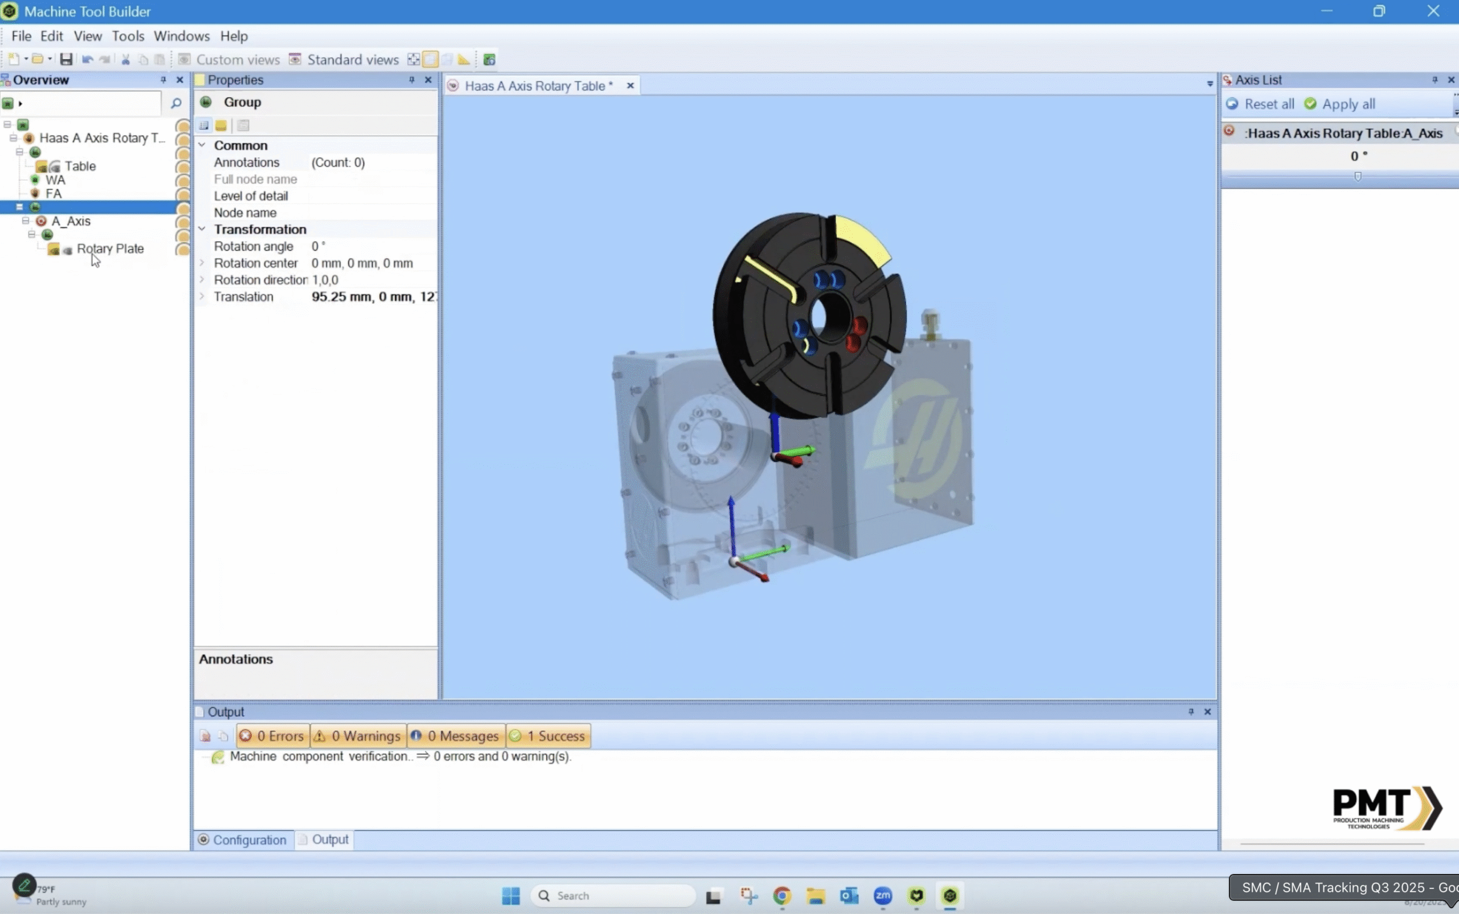Open the Tools menu
The height and width of the screenshot is (914, 1459).
128,36
